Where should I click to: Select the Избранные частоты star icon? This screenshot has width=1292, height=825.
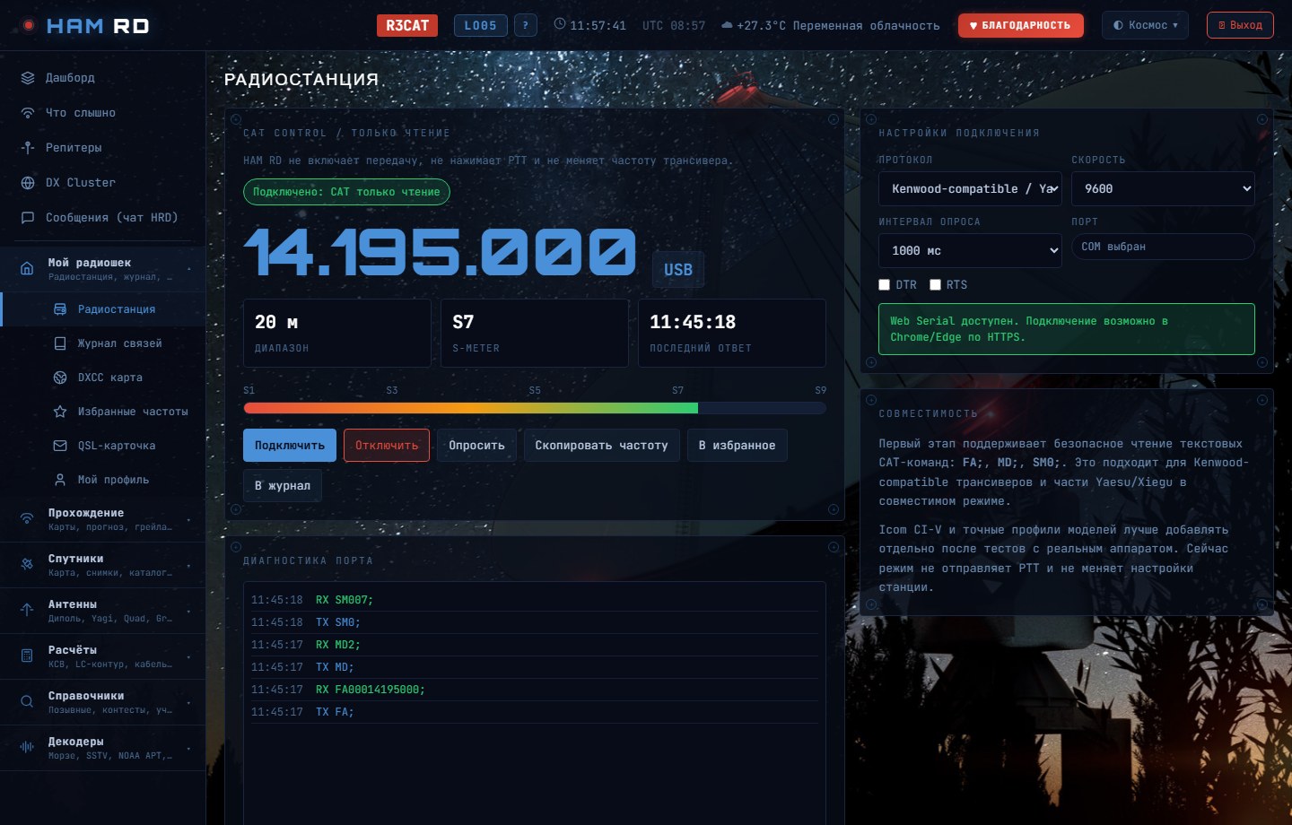60,412
